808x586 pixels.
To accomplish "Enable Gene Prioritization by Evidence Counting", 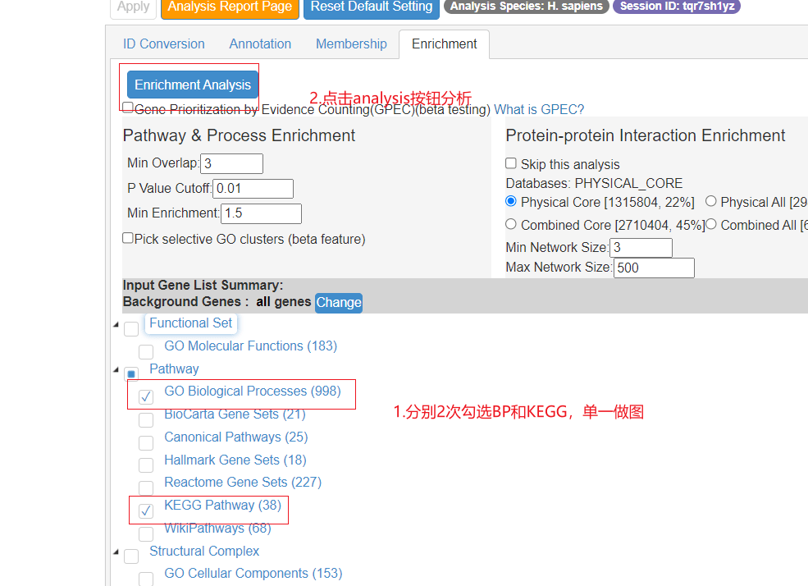I will click(128, 107).
